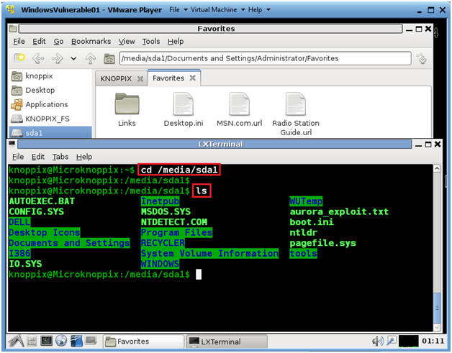Image resolution: width=452 pixels, height=353 pixels.
Task: Click the terminal scrollbar down arrow
Action: click(x=437, y=328)
